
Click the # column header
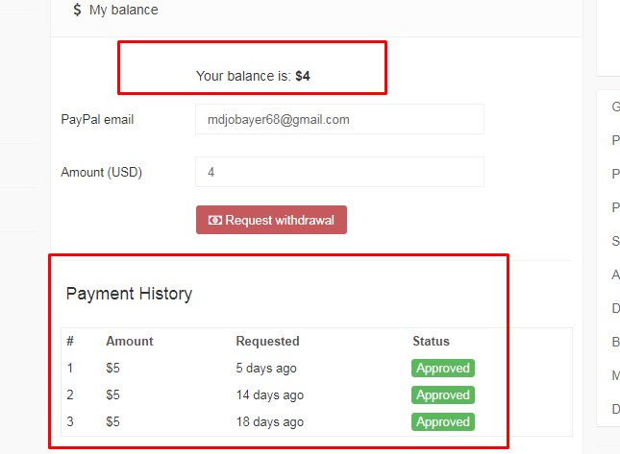point(70,341)
